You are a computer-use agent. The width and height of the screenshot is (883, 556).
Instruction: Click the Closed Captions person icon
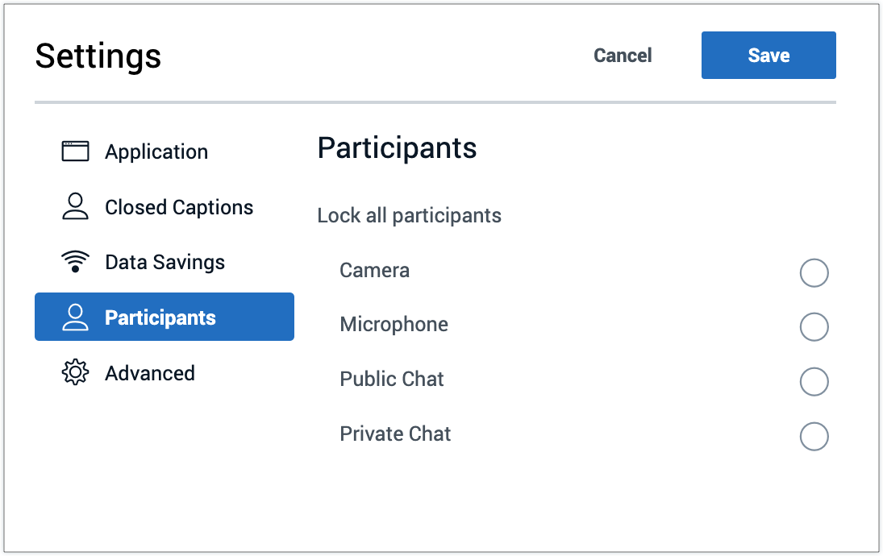pyautogui.click(x=75, y=207)
